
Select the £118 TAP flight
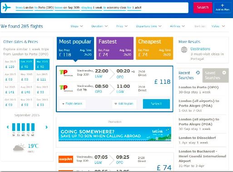[156, 104]
